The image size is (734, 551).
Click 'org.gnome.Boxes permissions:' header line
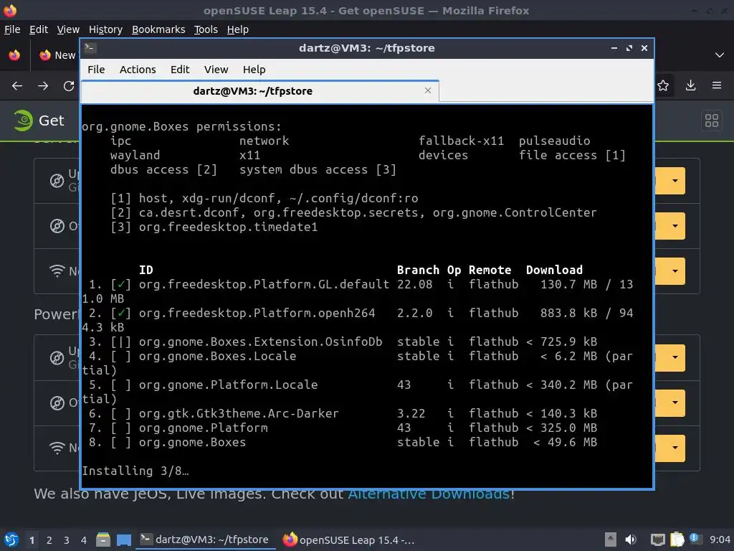point(182,126)
